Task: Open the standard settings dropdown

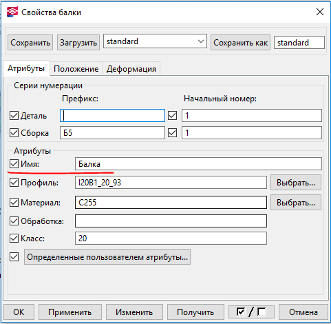Action: click(155, 41)
